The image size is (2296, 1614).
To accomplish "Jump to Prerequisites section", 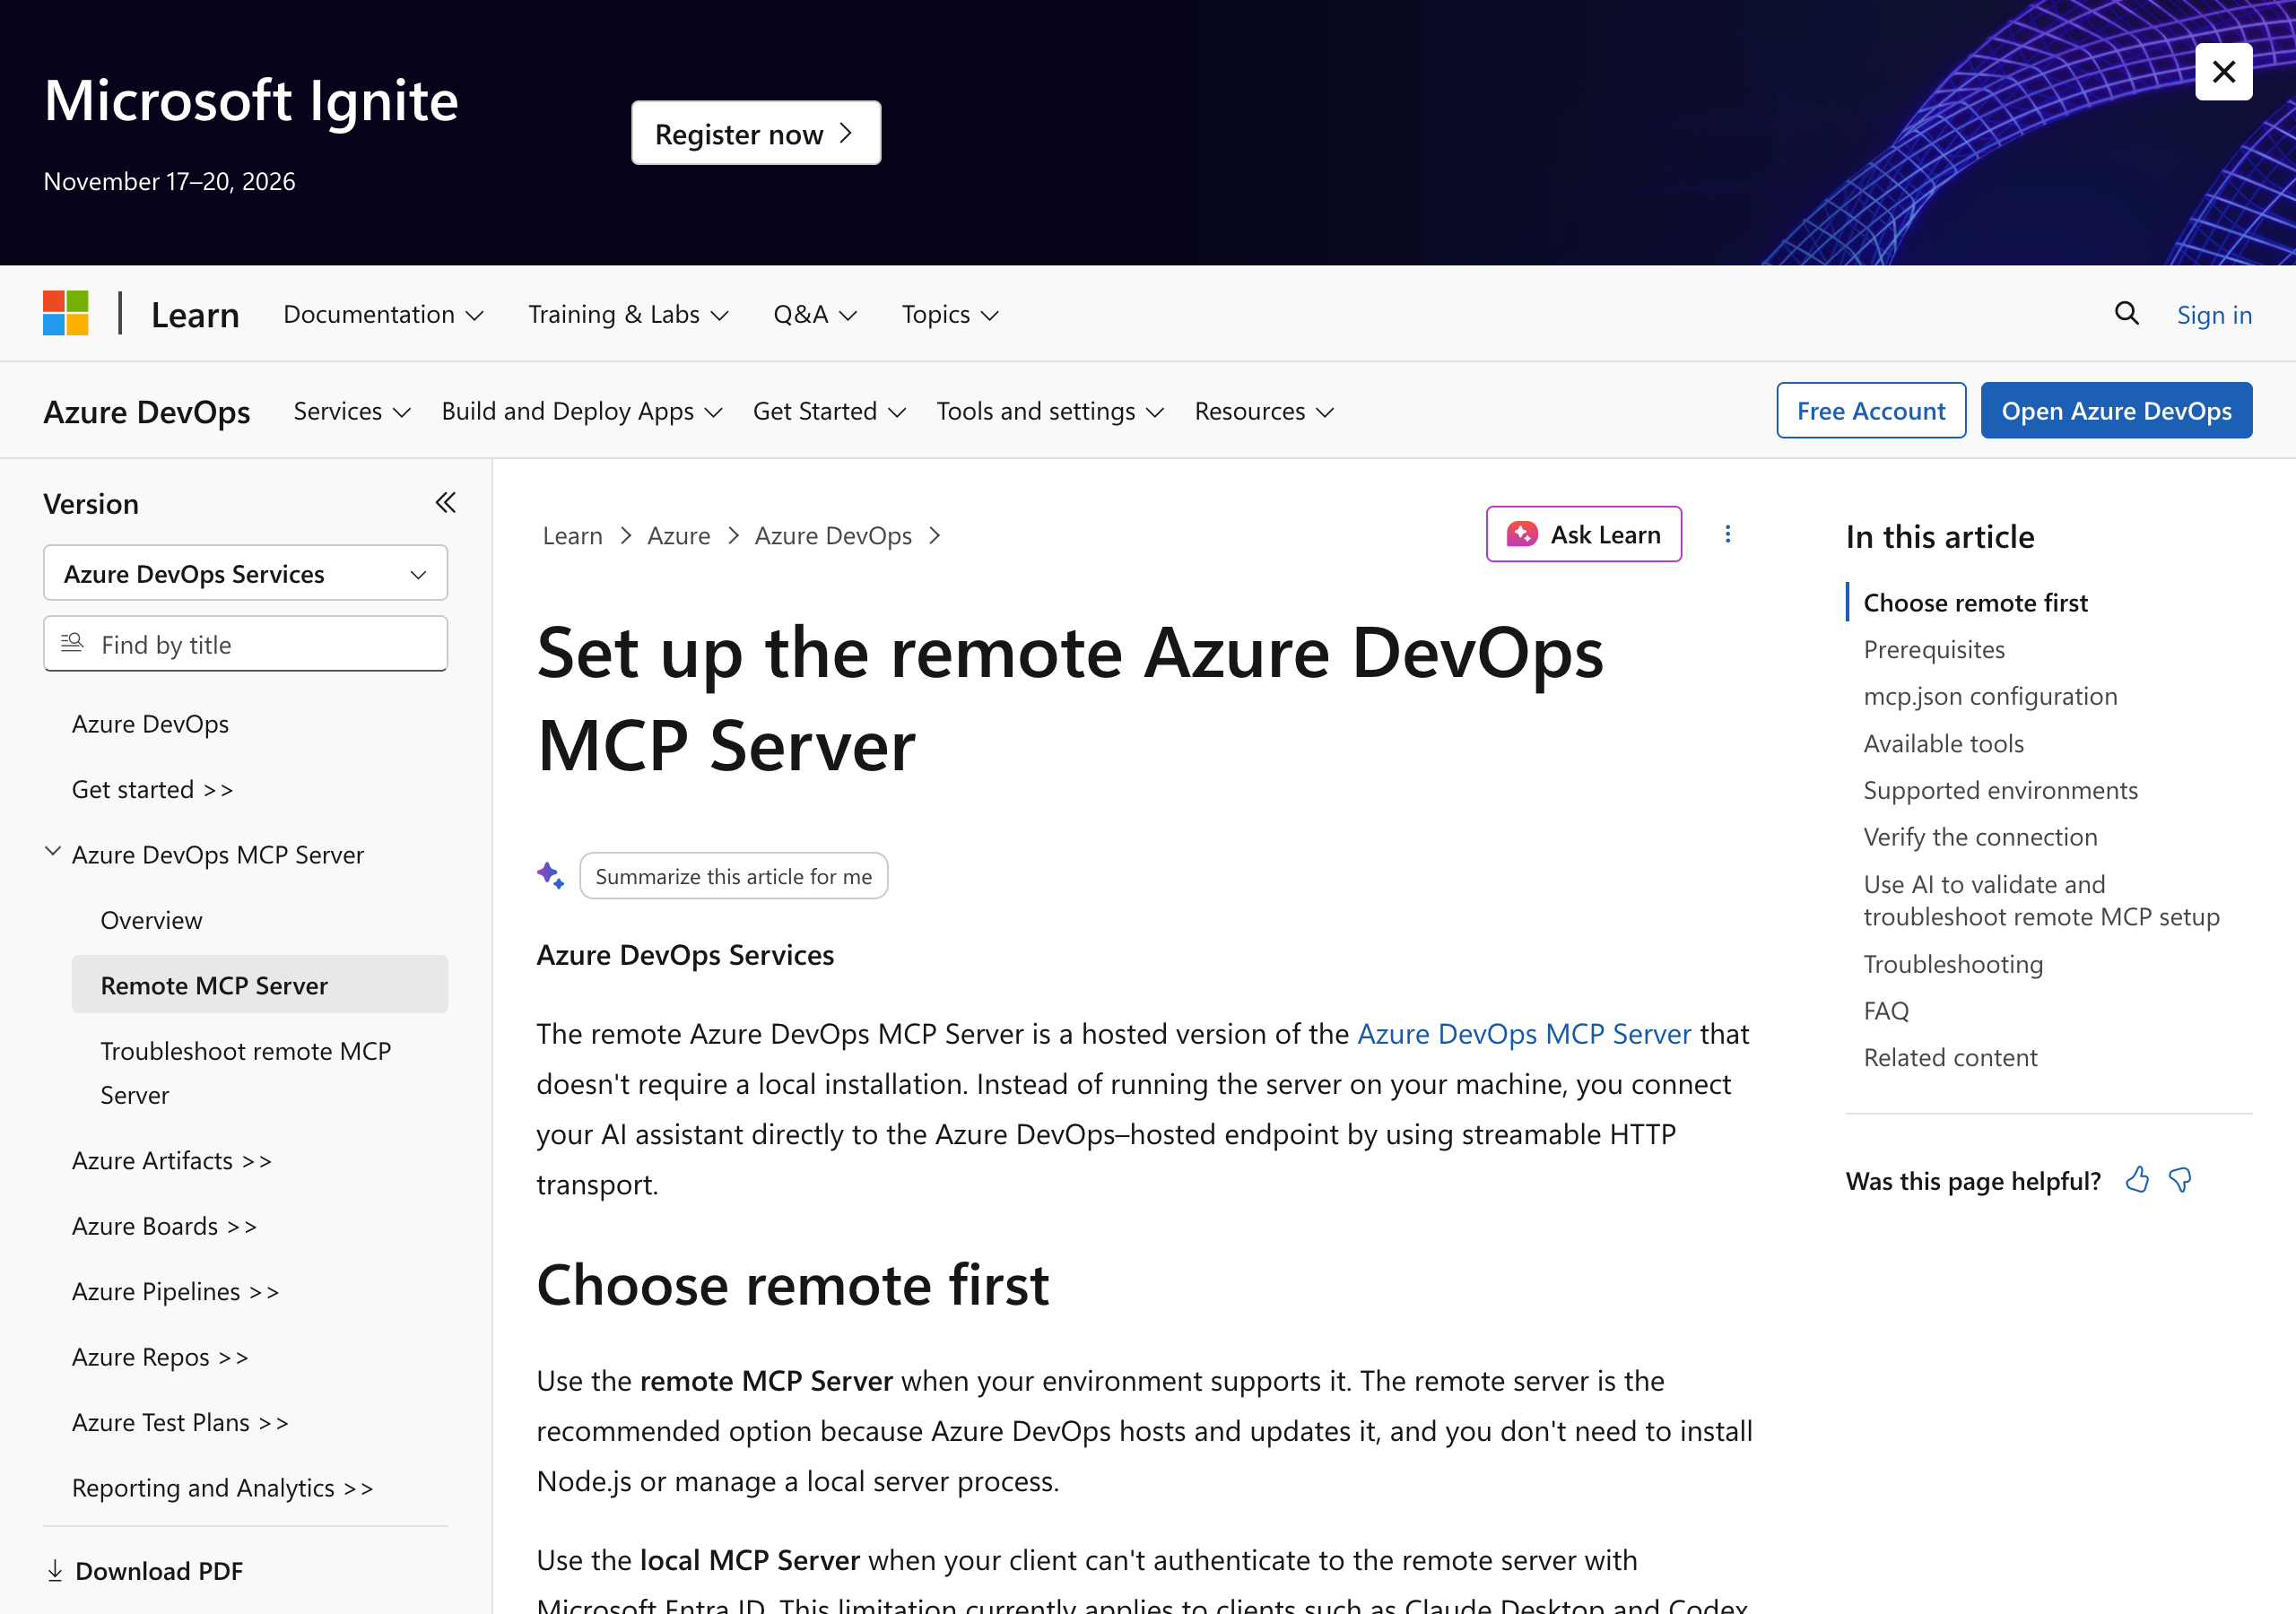I will click(x=1933, y=649).
